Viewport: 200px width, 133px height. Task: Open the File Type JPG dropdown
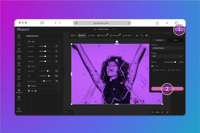click(167, 56)
